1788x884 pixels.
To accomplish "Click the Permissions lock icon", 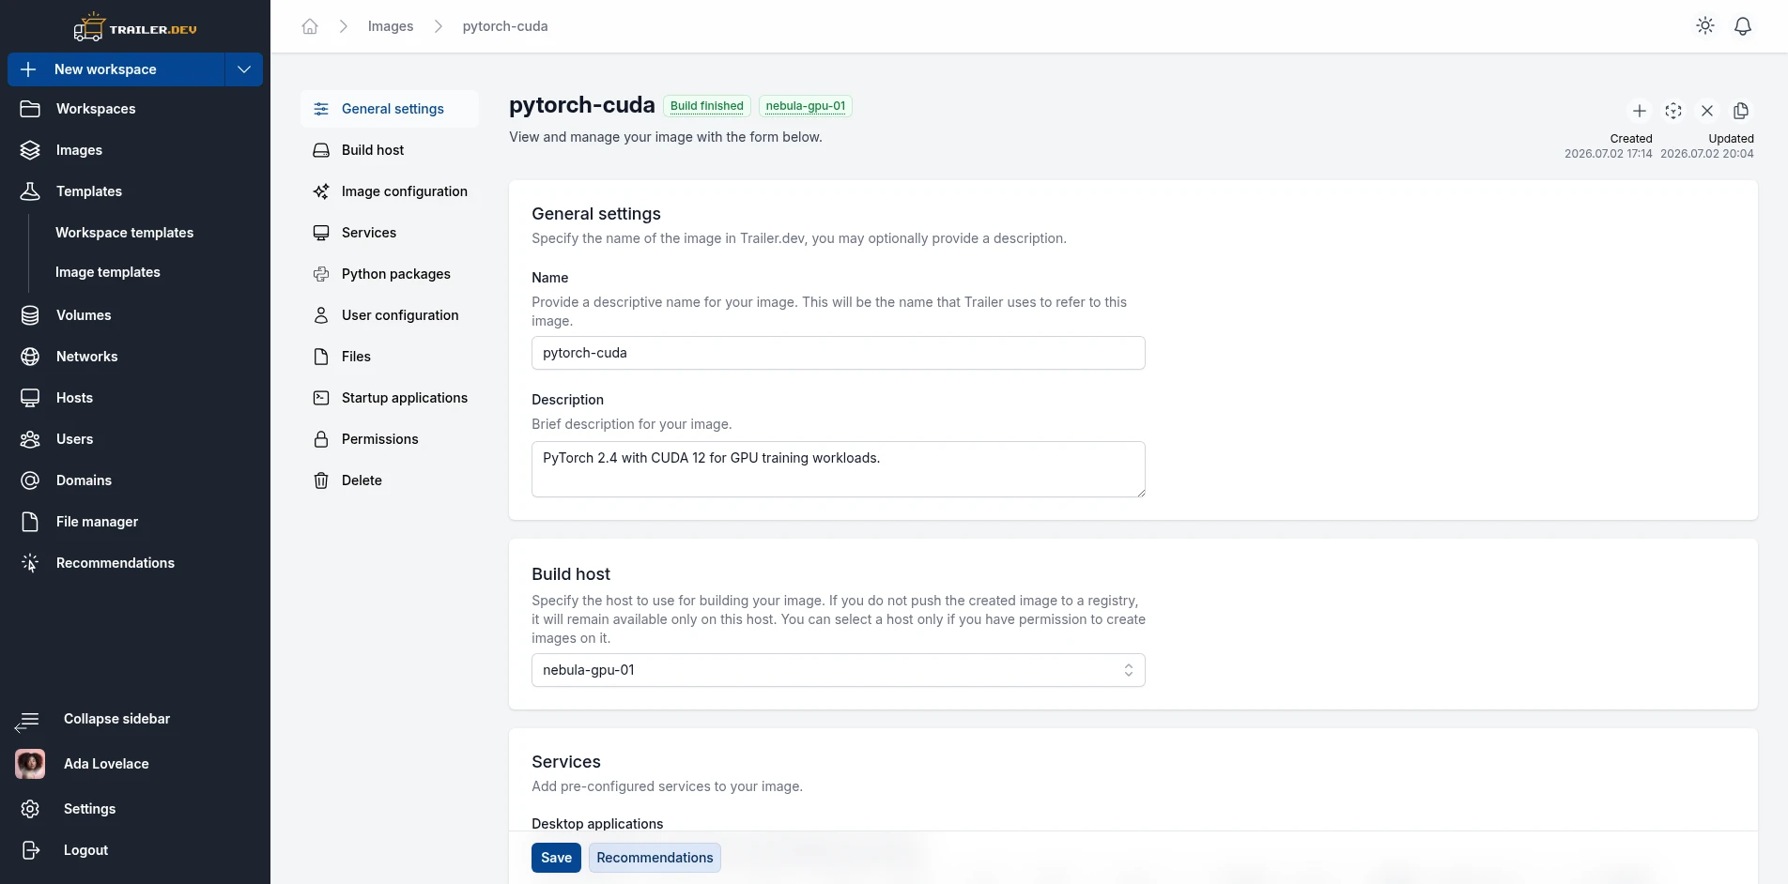I will [321, 439].
